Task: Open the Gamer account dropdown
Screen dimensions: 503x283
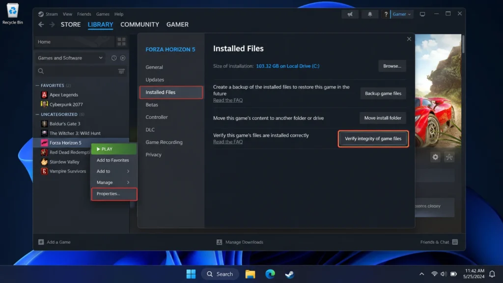Action: [x=402, y=14]
